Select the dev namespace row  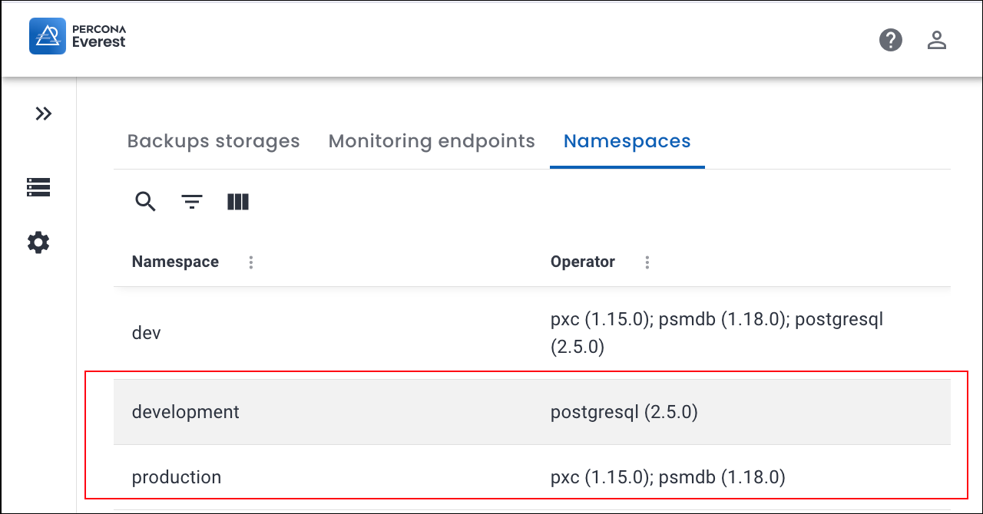[147, 334]
